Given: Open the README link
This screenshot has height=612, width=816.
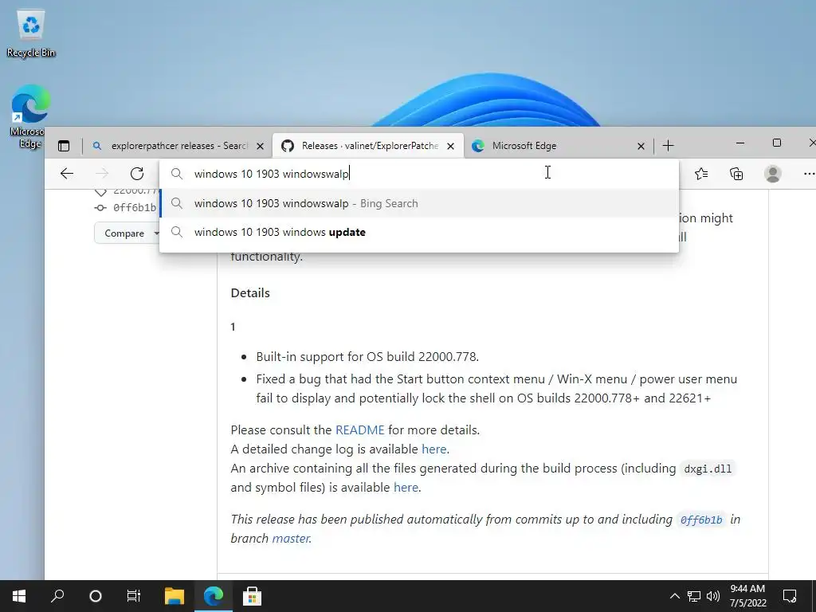Looking at the screenshot, I should pos(359,430).
